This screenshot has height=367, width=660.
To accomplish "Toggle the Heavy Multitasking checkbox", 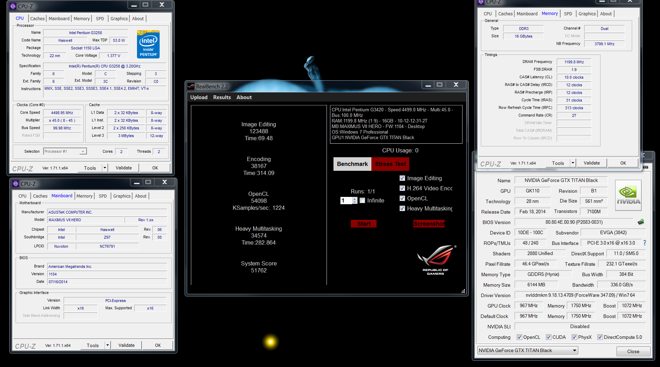I will click(x=402, y=208).
